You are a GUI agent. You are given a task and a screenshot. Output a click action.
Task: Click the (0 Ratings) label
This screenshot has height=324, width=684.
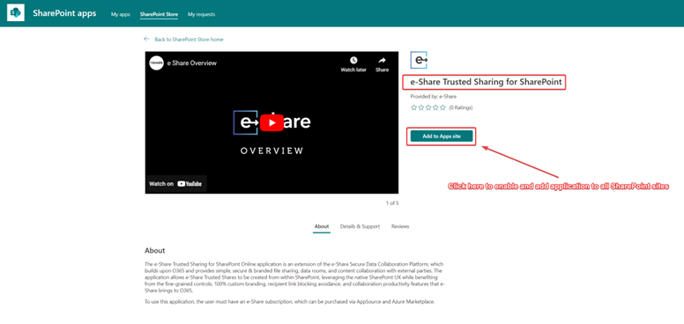pyautogui.click(x=461, y=107)
